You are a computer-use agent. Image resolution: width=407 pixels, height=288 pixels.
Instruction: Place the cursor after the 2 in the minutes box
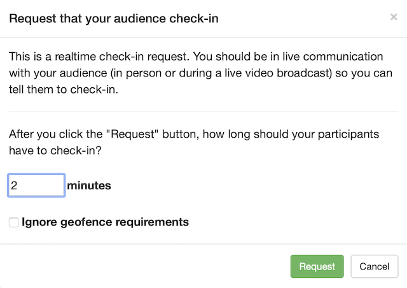point(18,185)
